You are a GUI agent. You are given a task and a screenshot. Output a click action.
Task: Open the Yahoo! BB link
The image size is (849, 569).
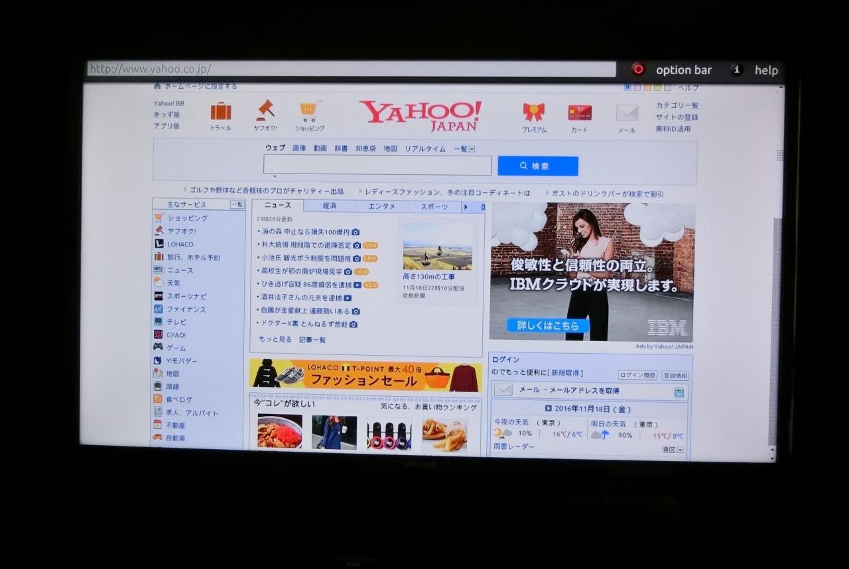coord(169,103)
